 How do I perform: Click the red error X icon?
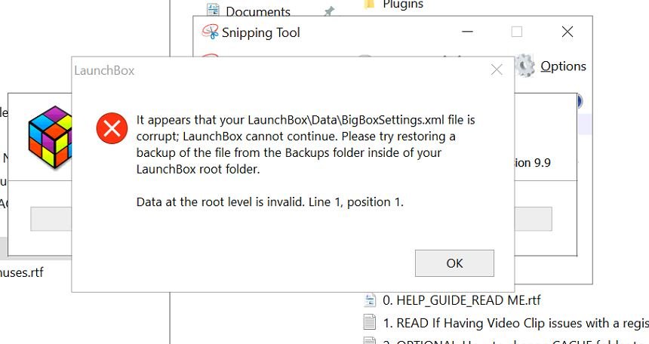click(112, 127)
